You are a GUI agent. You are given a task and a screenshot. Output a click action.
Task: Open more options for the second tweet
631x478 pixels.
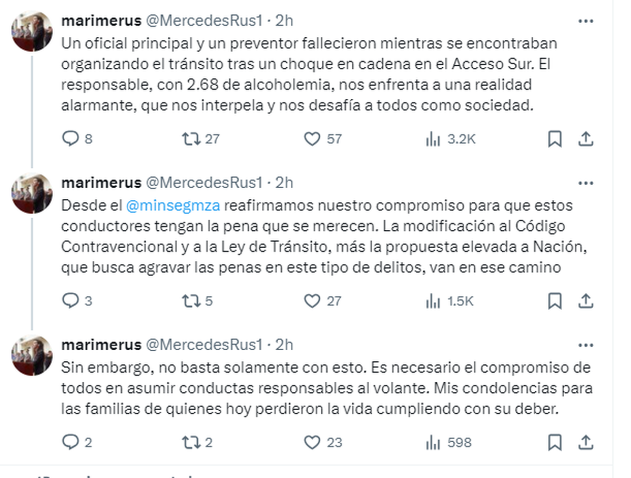pyautogui.click(x=586, y=183)
